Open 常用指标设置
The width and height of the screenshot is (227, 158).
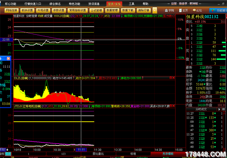click(x=78, y=11)
